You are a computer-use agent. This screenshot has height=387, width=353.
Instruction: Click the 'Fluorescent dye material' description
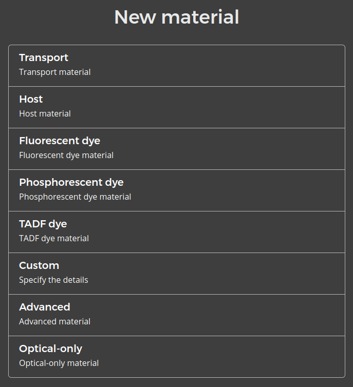pyautogui.click(x=66, y=156)
